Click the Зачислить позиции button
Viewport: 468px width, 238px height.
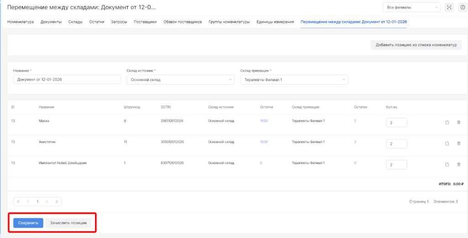(x=68, y=223)
